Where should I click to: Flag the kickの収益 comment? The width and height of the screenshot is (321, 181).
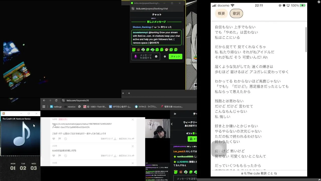(x=60, y=156)
